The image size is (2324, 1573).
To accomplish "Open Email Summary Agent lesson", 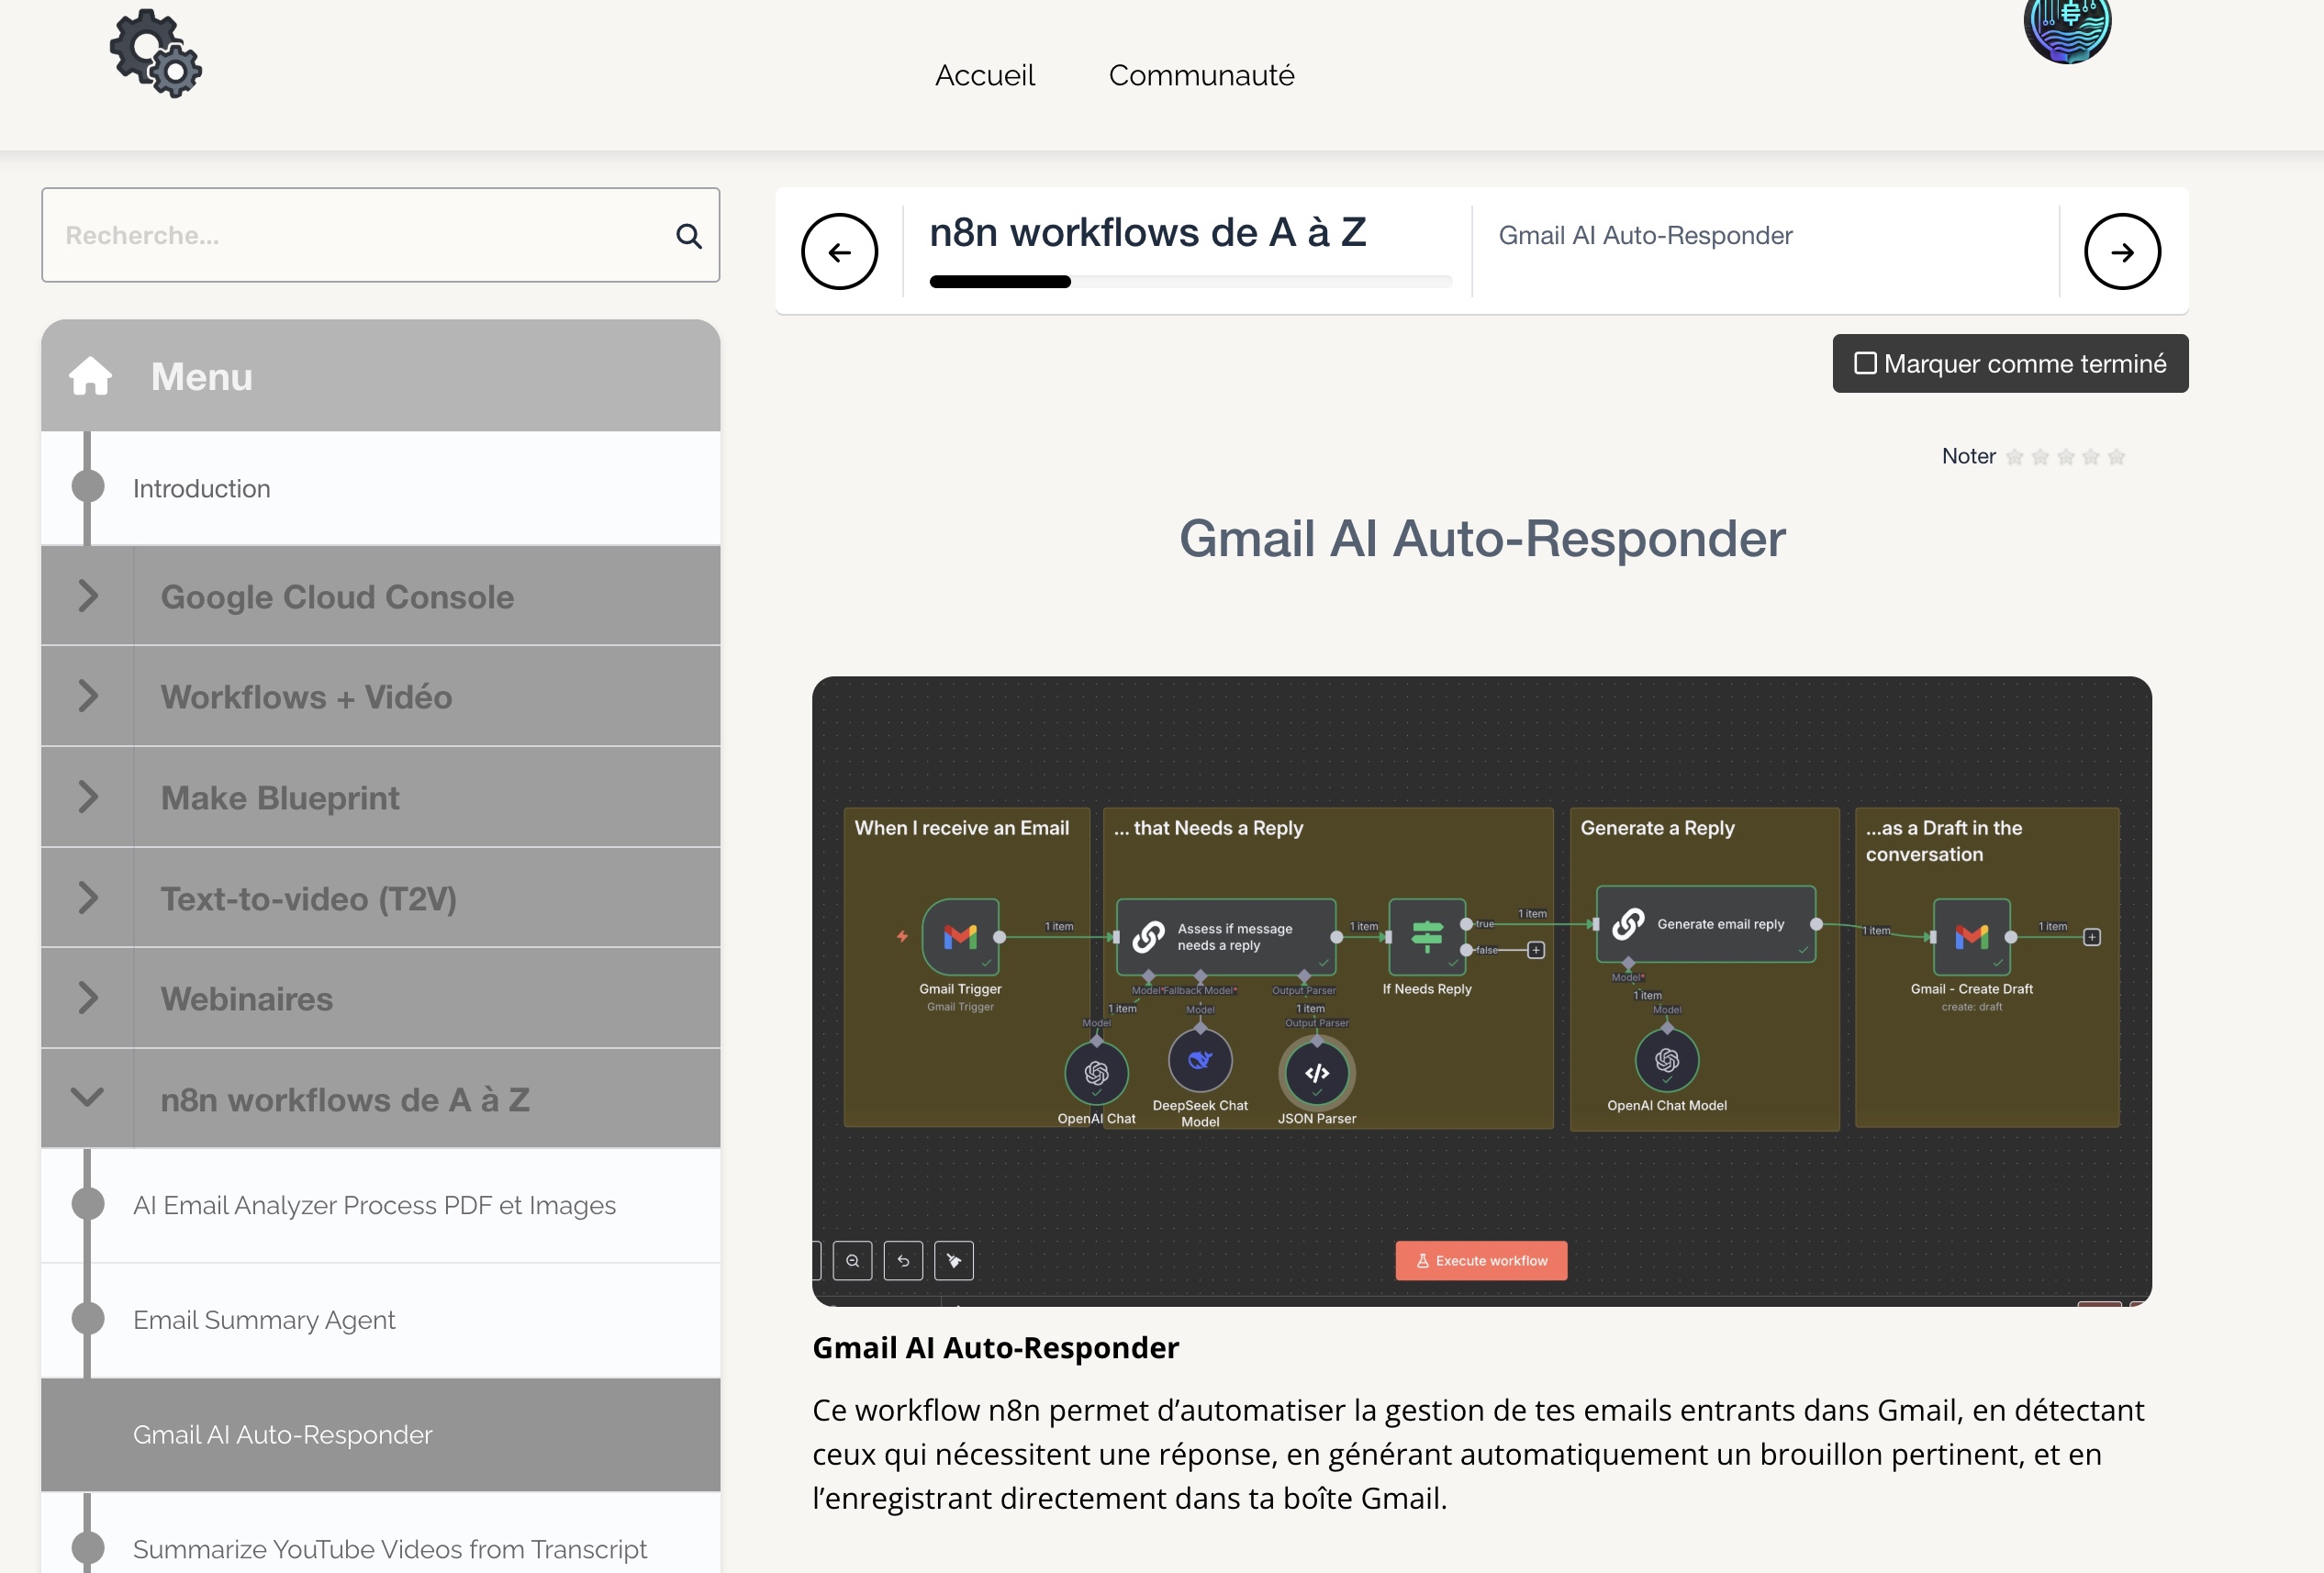I will (264, 1320).
